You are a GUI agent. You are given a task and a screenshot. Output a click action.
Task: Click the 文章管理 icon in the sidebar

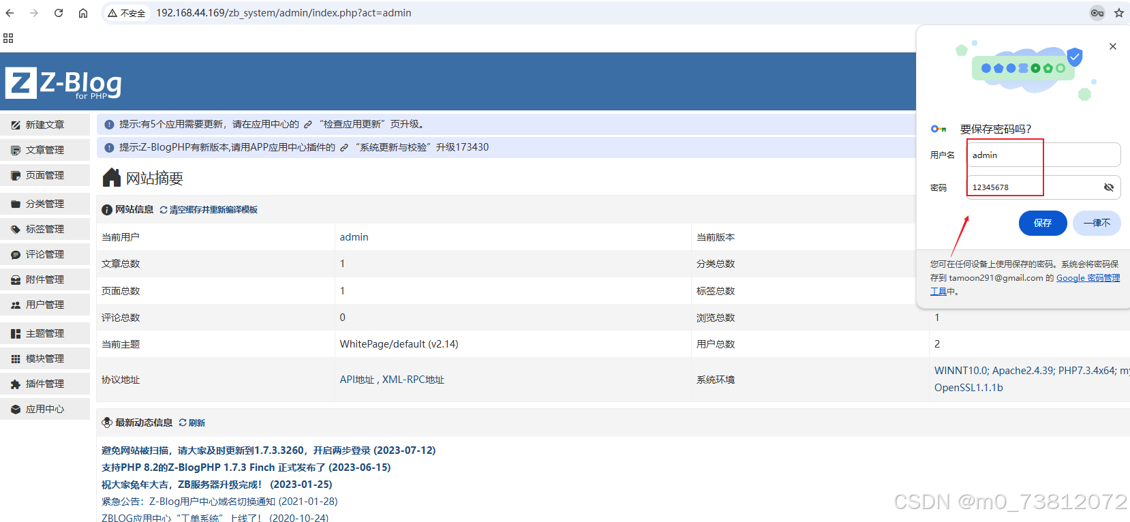coord(16,151)
